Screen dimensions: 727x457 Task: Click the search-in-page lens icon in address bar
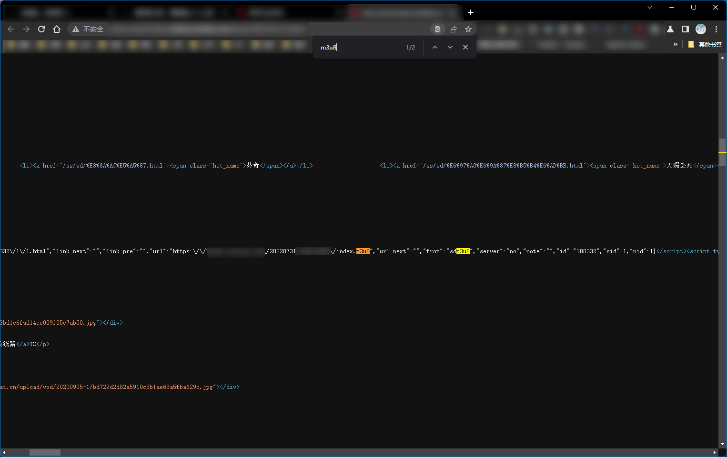(x=438, y=29)
